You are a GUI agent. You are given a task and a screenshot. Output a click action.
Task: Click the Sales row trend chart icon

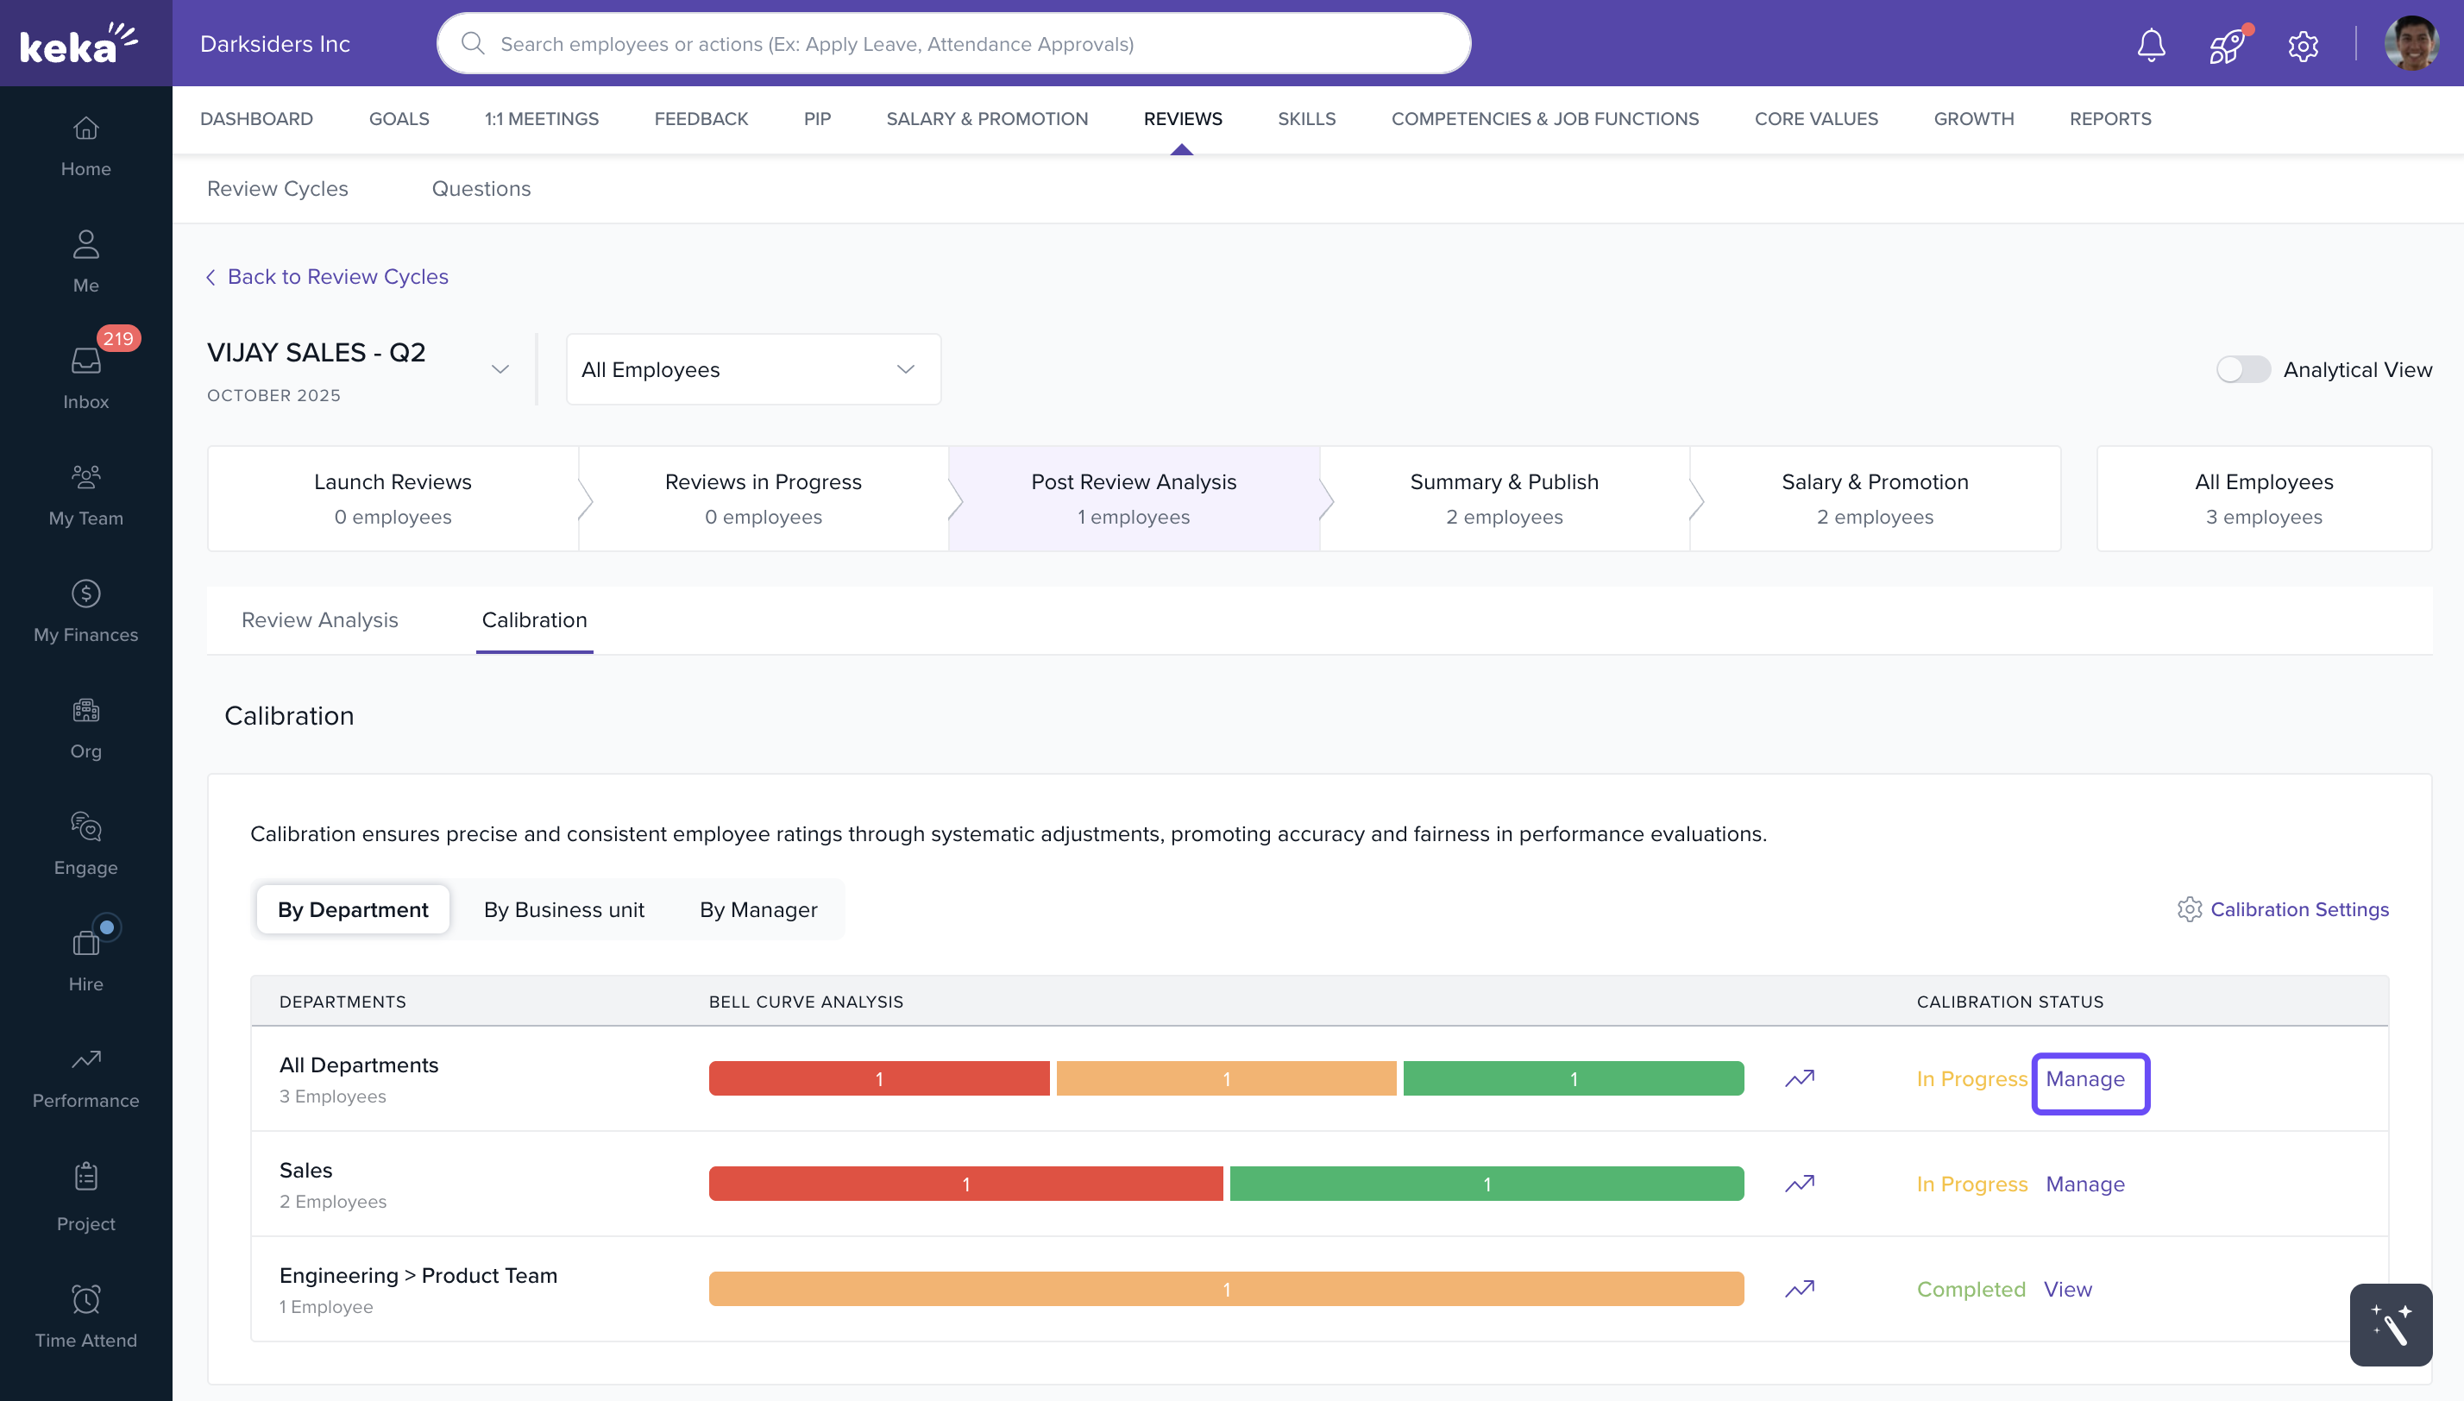(x=1799, y=1184)
